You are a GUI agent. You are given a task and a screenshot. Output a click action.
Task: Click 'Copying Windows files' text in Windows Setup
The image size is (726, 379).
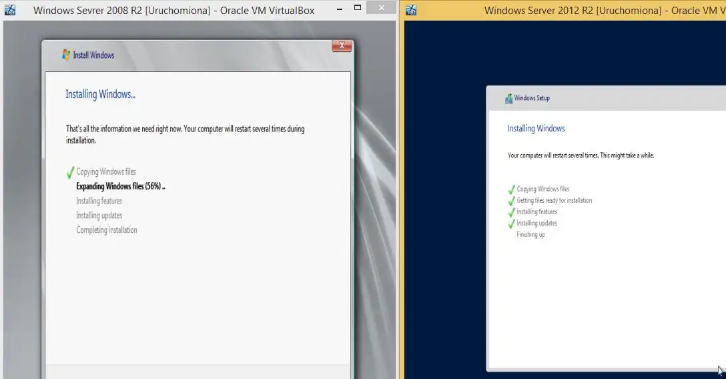542,189
